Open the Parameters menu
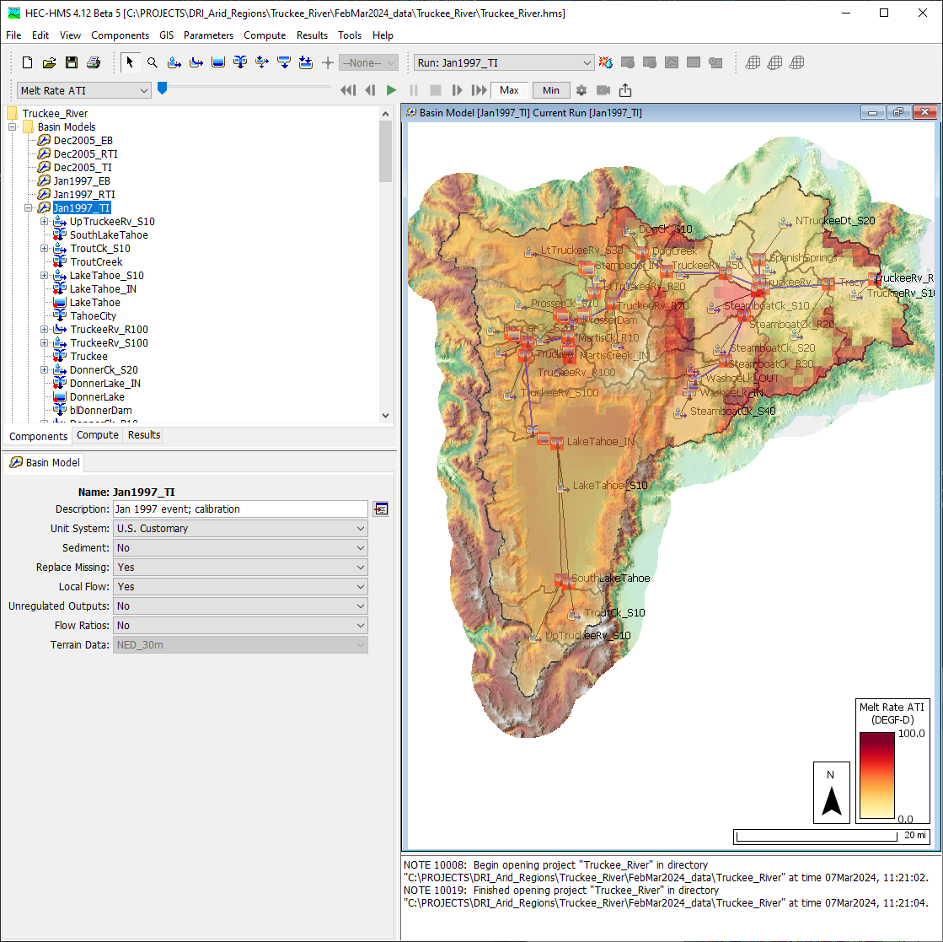Image resolution: width=943 pixels, height=942 pixels. (x=209, y=35)
